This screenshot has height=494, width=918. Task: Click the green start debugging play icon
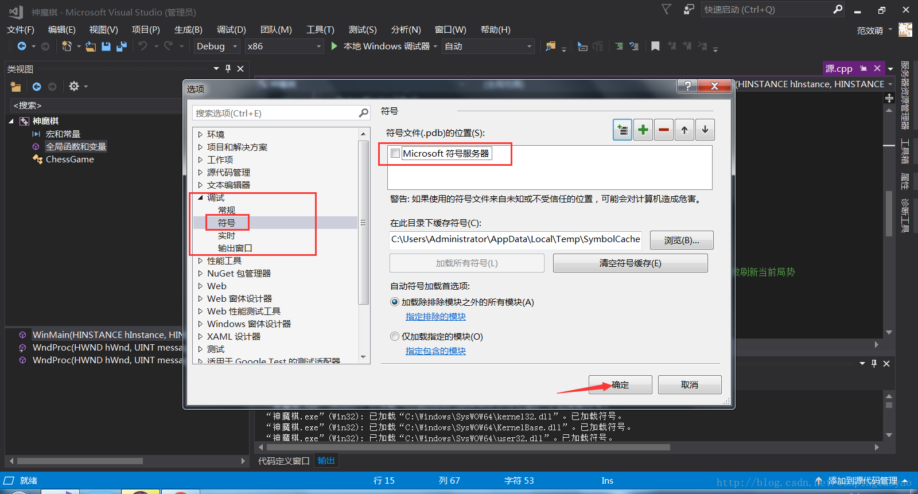334,46
